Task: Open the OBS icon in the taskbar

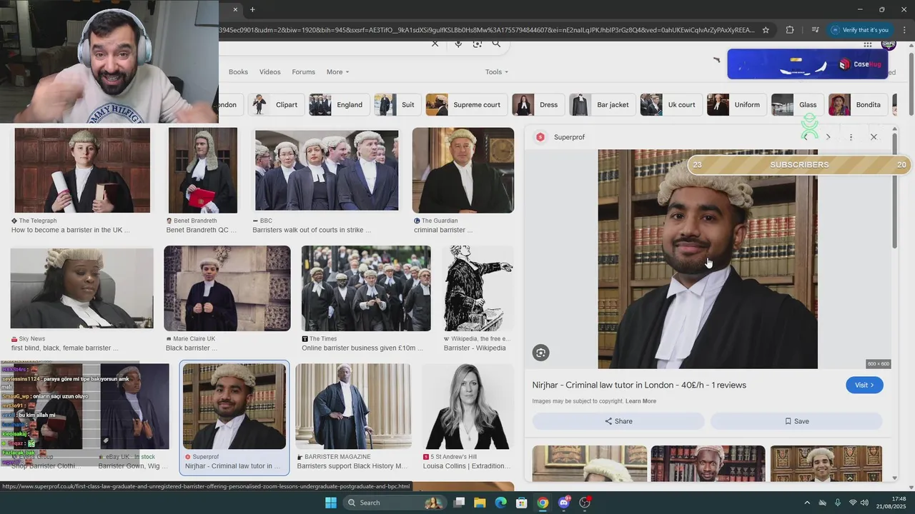Action: 585,503
